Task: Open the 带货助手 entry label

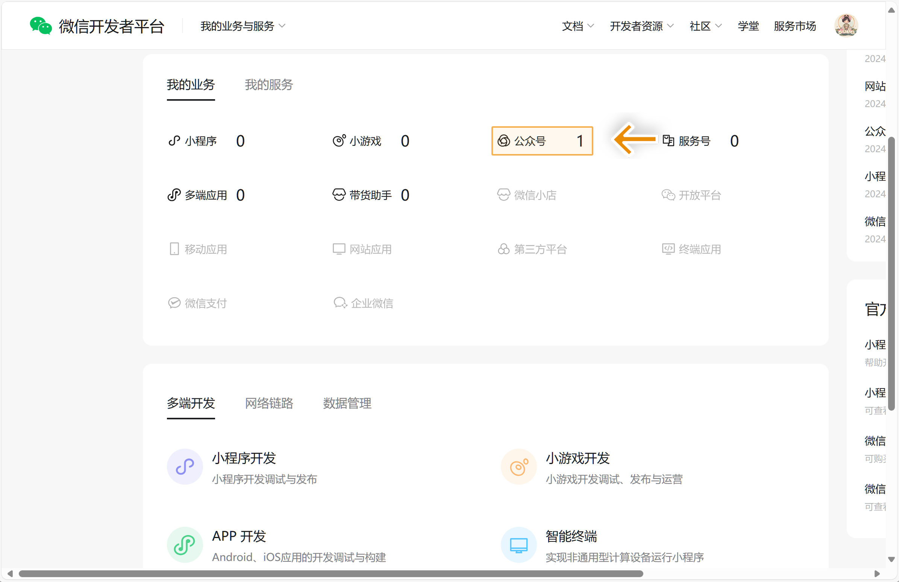Action: (371, 195)
